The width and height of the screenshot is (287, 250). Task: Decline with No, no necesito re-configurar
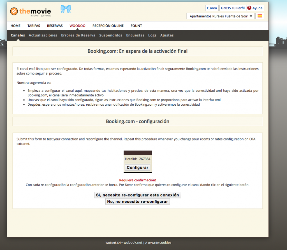pos(138,202)
